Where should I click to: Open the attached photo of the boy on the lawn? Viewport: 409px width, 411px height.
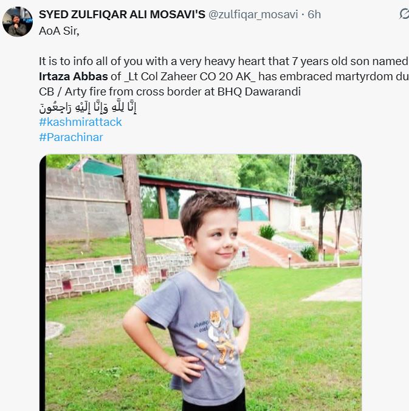(x=201, y=283)
